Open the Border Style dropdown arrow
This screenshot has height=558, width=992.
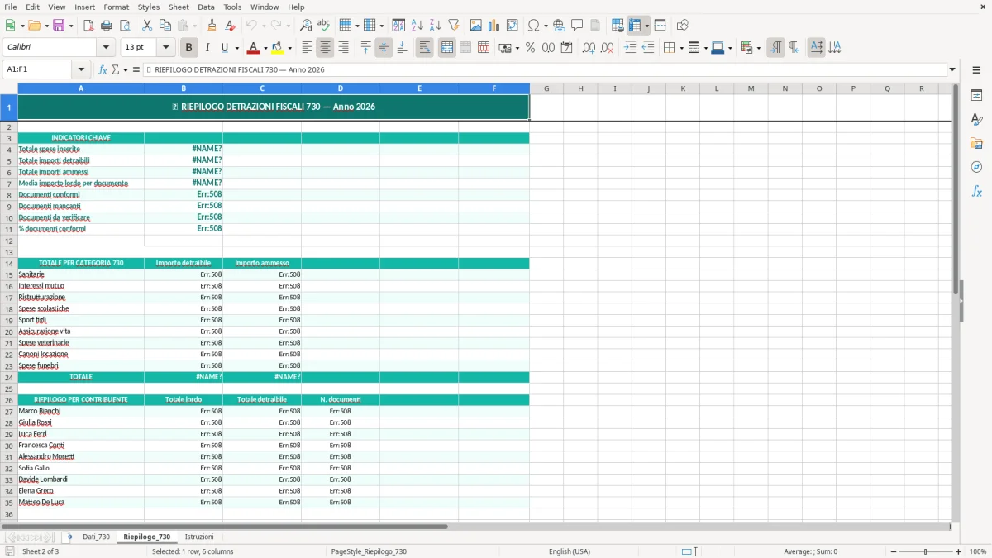[704, 48]
